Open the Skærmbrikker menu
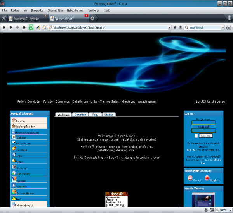 tap(56, 10)
